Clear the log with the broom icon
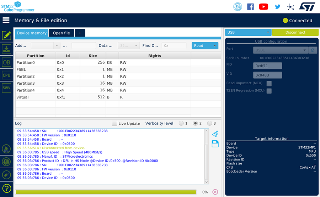The width and height of the screenshot is (320, 197). click(215, 134)
